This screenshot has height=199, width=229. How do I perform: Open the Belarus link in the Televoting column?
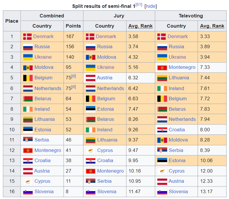(x=177, y=109)
